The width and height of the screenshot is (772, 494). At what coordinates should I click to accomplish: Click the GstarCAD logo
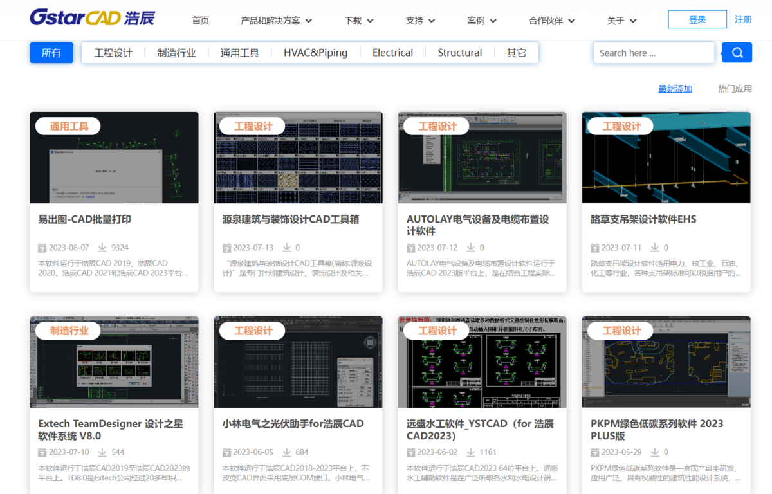click(92, 17)
